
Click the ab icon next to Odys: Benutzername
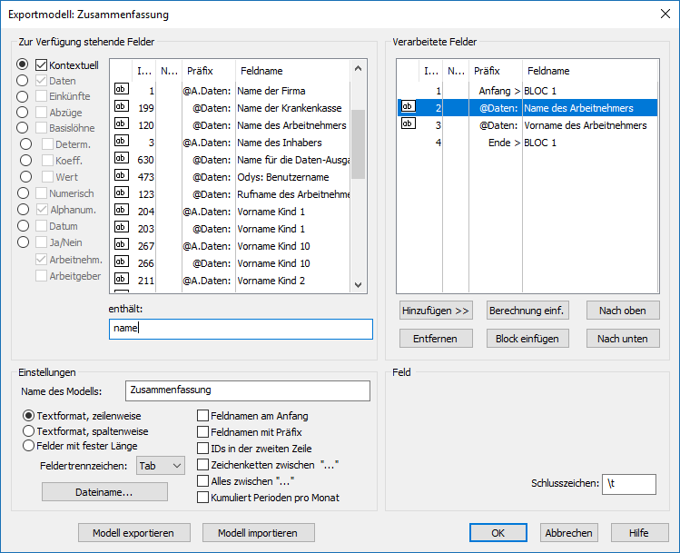[122, 175]
